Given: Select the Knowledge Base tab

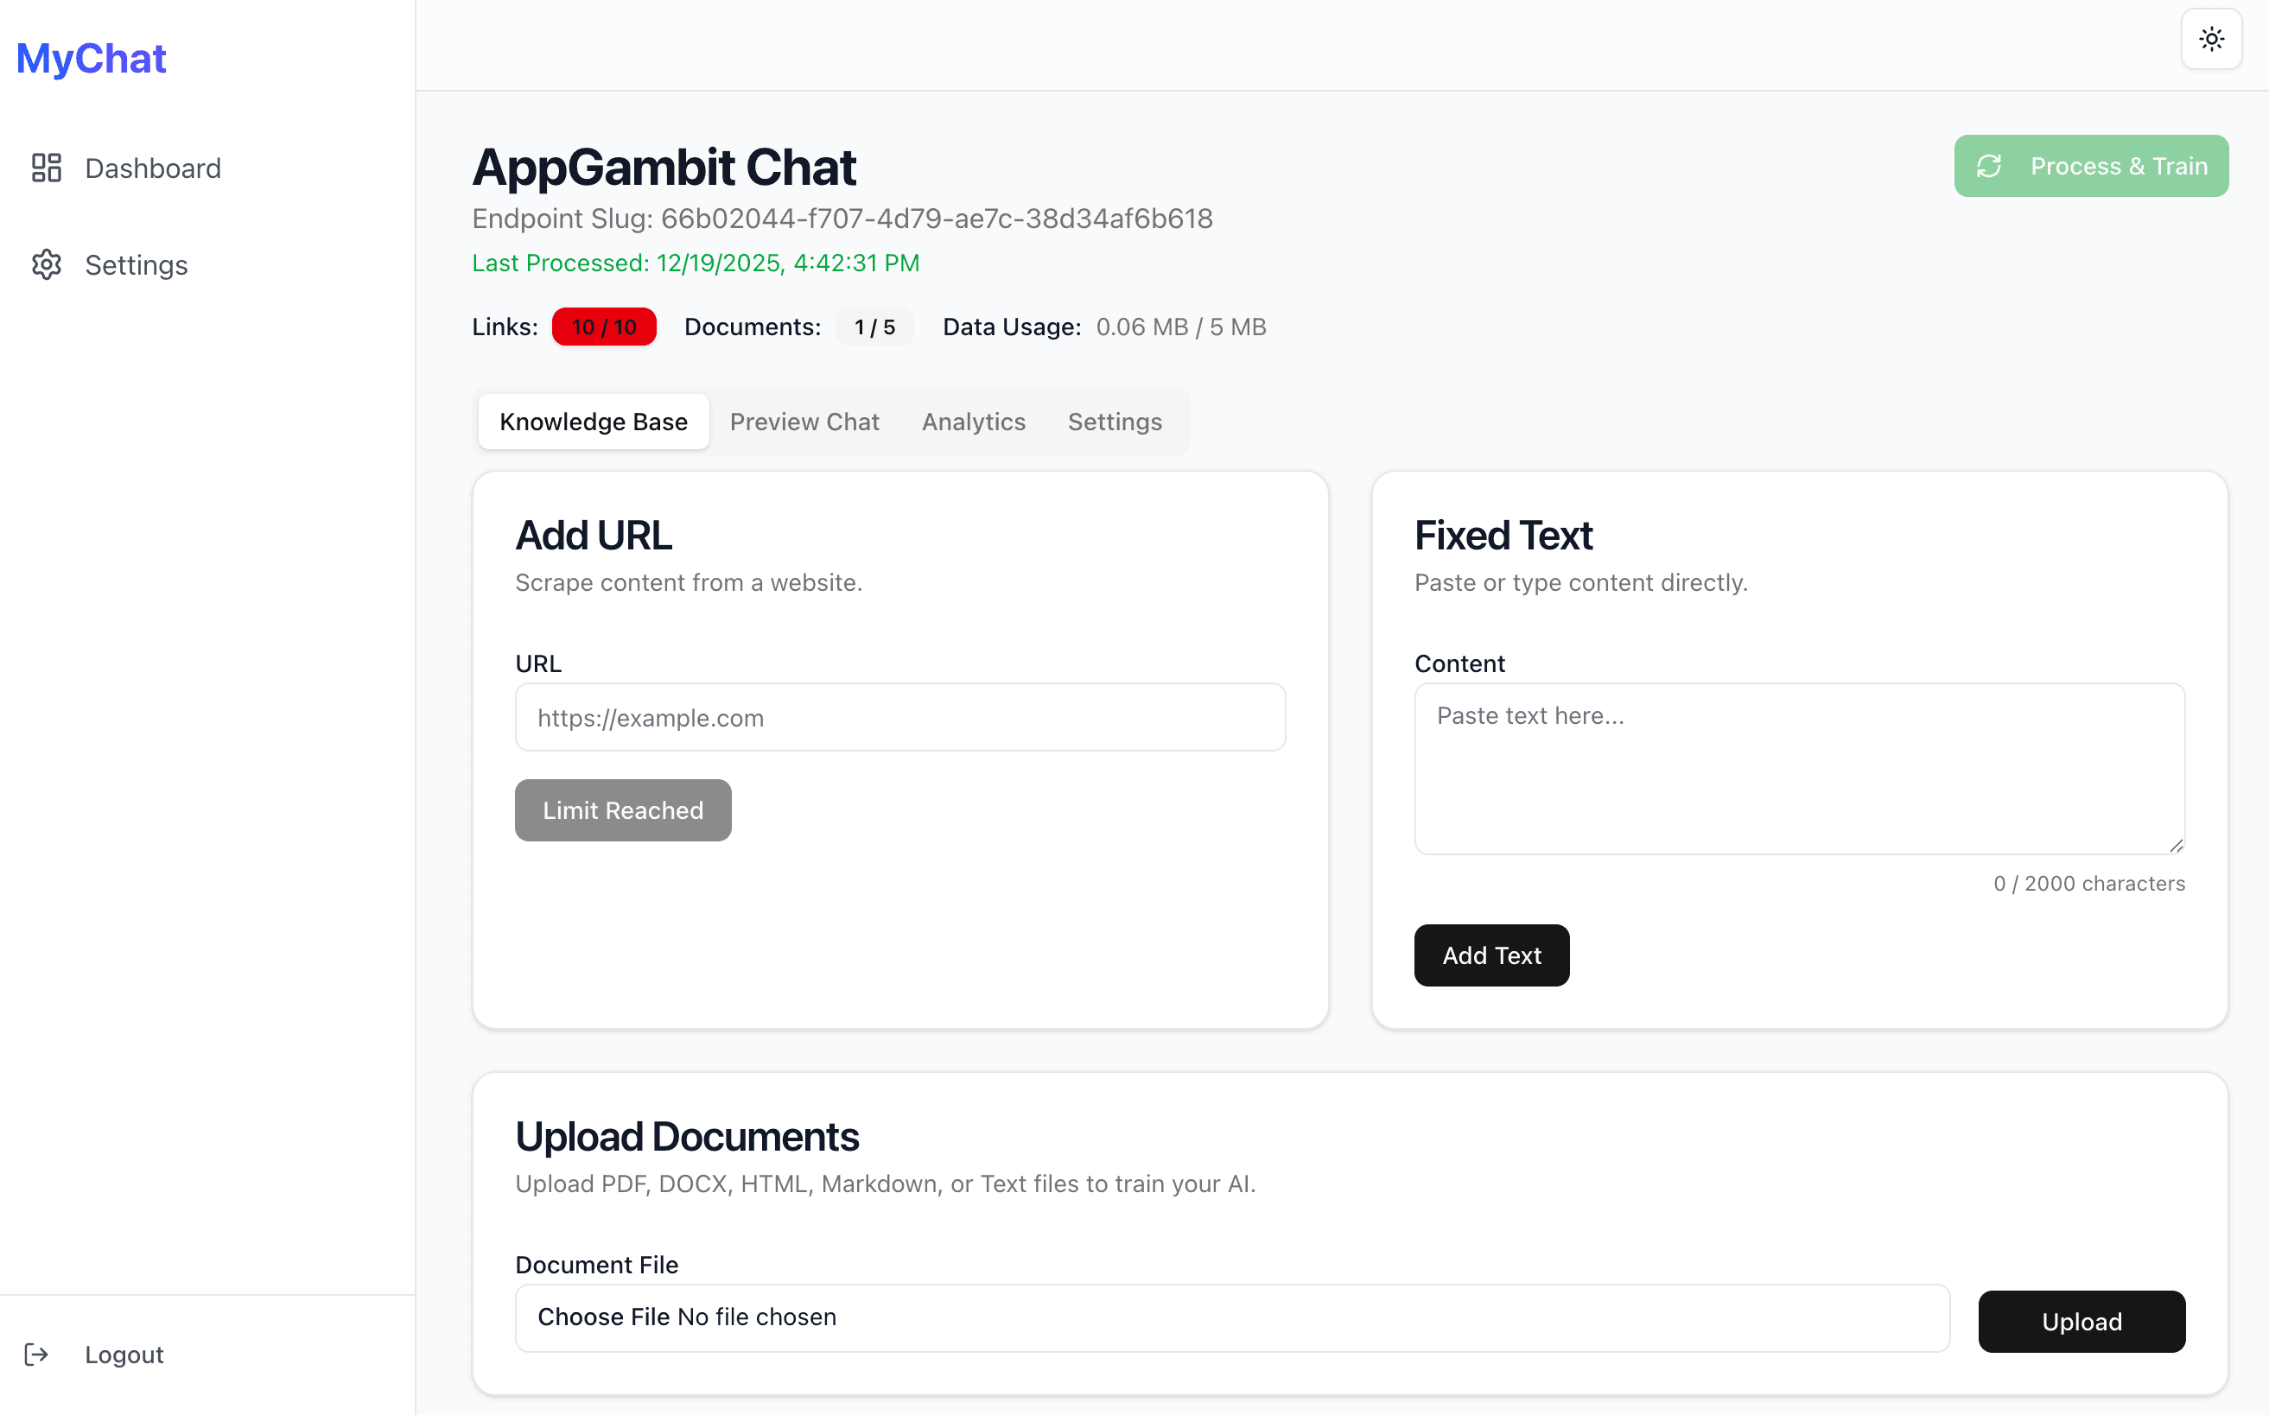Looking at the screenshot, I should point(594,422).
